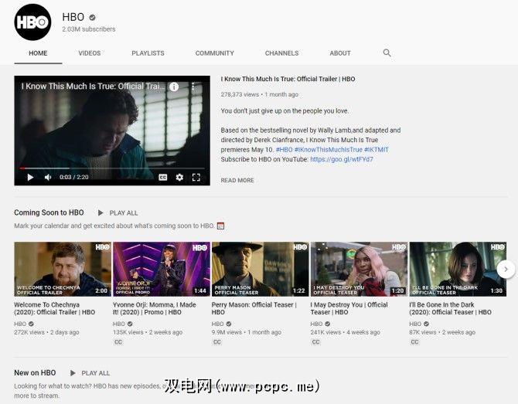Click the #IKTMIT hashtag link
Viewport: 518px width, 404px height.
pos(377,150)
